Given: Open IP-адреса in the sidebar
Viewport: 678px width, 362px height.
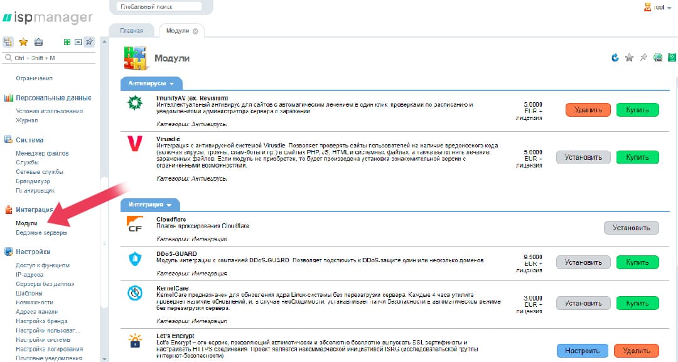Looking at the screenshot, I should [30, 275].
